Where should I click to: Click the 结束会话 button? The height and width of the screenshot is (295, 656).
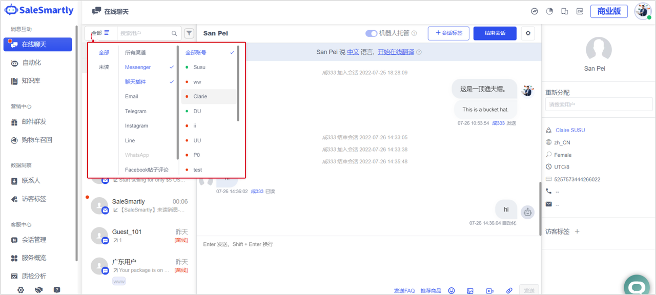[495, 33]
